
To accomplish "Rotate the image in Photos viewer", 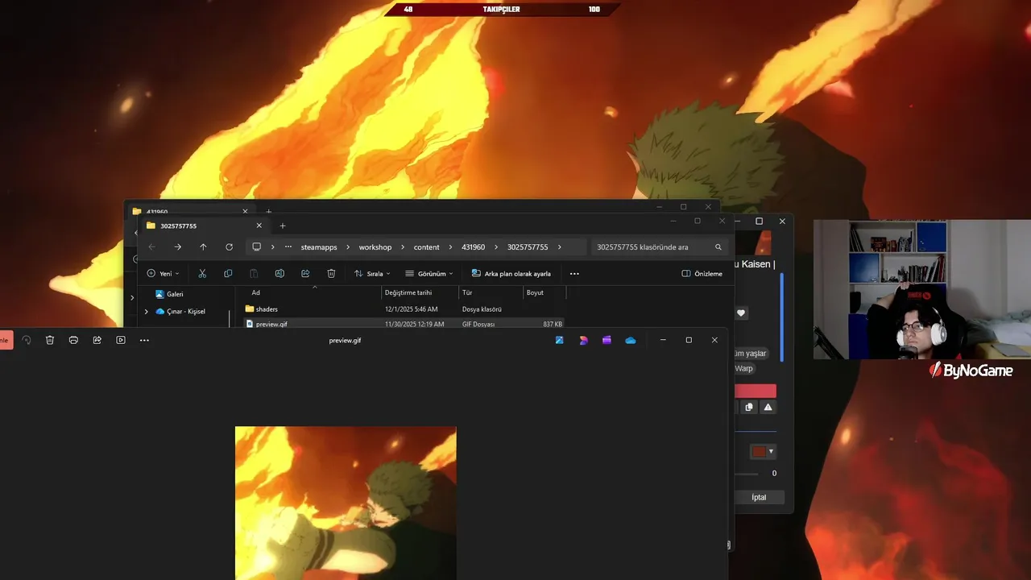I will [26, 340].
